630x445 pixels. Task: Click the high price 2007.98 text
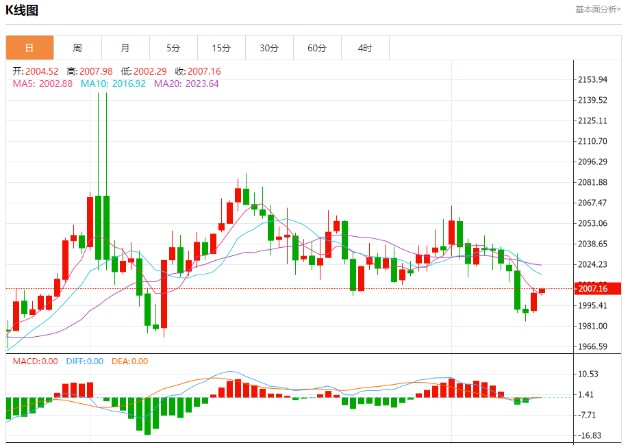[96, 71]
